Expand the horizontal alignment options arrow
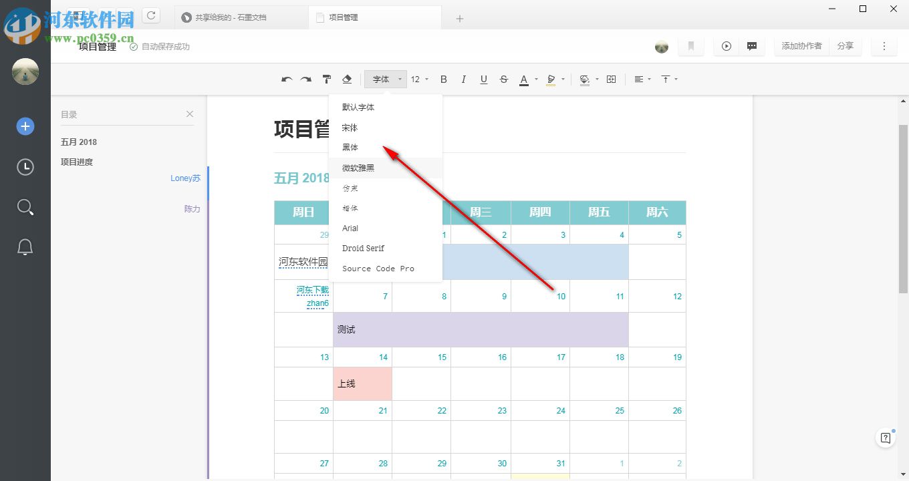The height and width of the screenshot is (481, 909). tap(650, 79)
